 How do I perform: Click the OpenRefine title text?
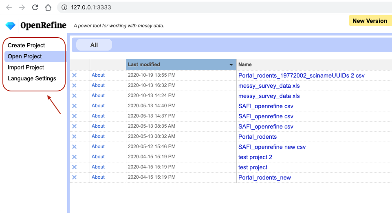[43, 25]
